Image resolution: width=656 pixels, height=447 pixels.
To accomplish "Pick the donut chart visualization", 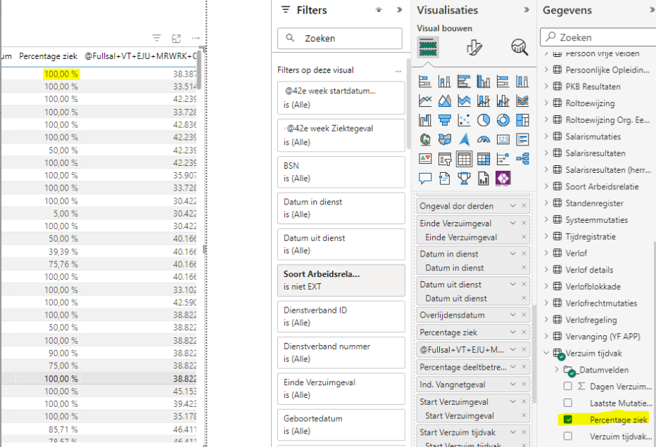I will click(x=503, y=120).
